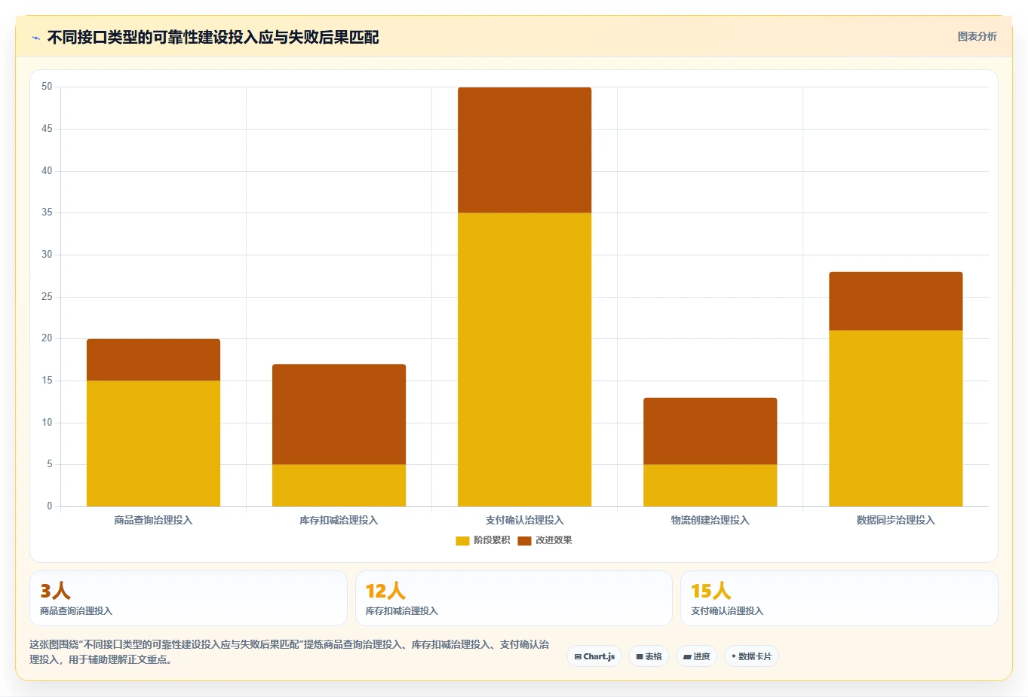
Task: Select the description paragraph starting 这张图围绕
Action: pyautogui.click(x=290, y=652)
